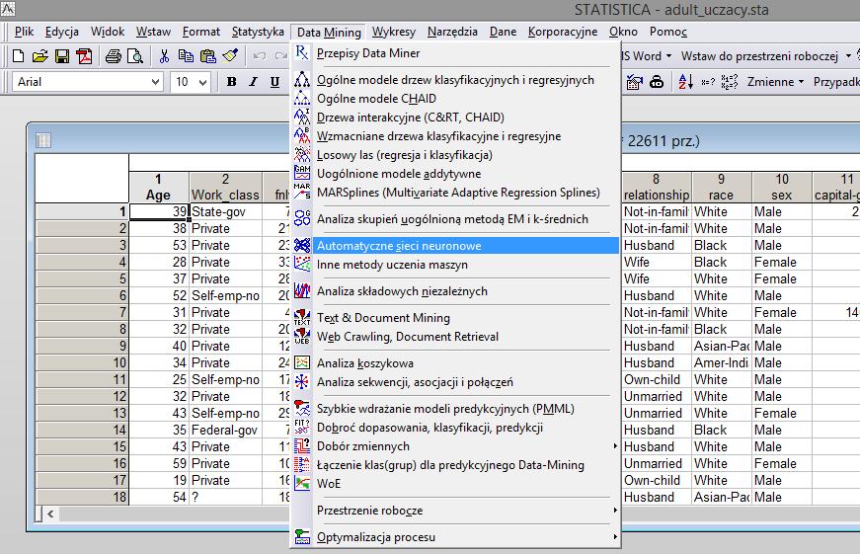Click the race column header
This screenshot has height=554, width=860.
[721, 187]
